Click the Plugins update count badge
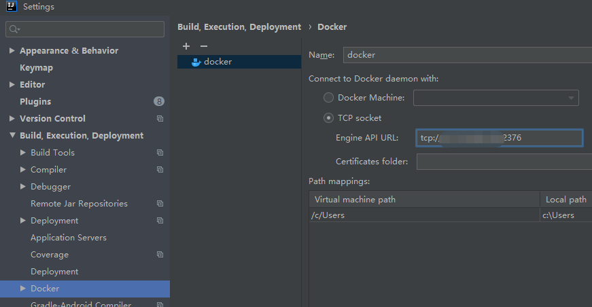This screenshot has height=307, width=592. (159, 101)
